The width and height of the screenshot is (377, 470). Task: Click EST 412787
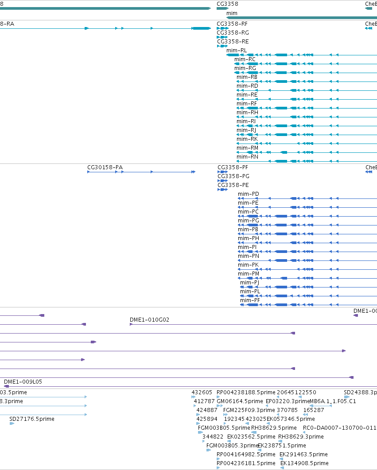tap(204, 401)
